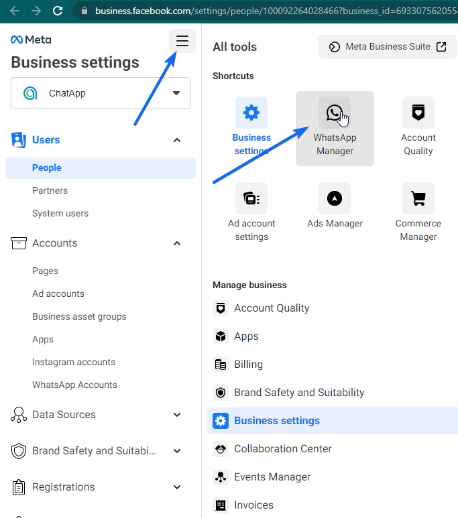Image resolution: width=458 pixels, height=518 pixels.
Task: Select People in the Users menu
Action: pyautogui.click(x=47, y=168)
